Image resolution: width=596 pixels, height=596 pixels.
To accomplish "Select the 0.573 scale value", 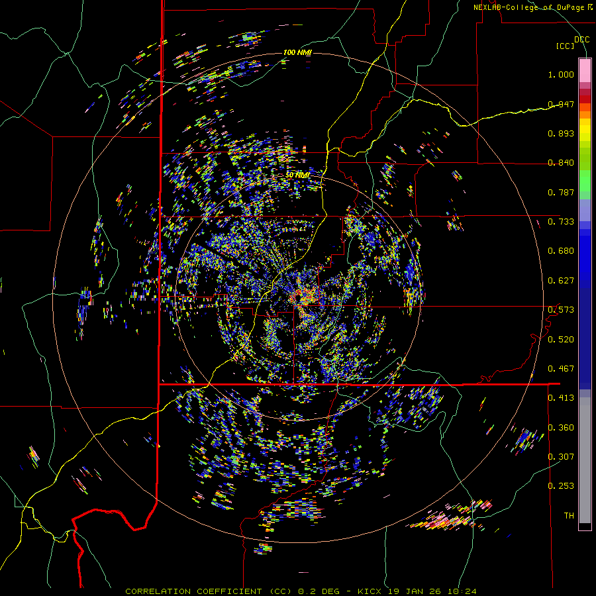I will (x=561, y=310).
